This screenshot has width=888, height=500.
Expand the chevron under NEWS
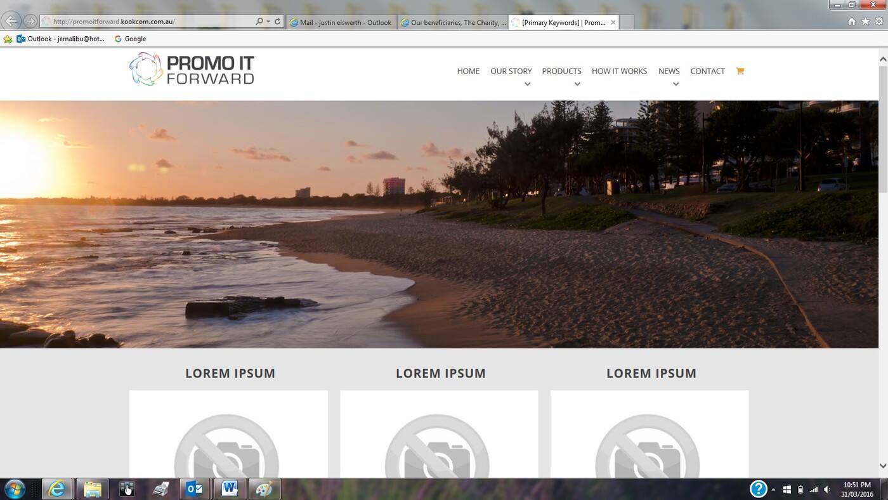point(676,84)
